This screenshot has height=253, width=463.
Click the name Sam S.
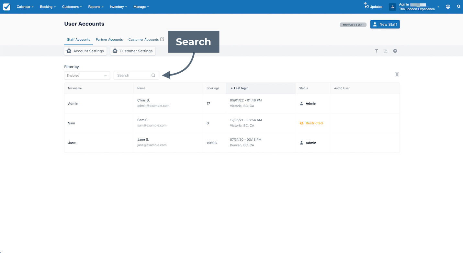(143, 120)
